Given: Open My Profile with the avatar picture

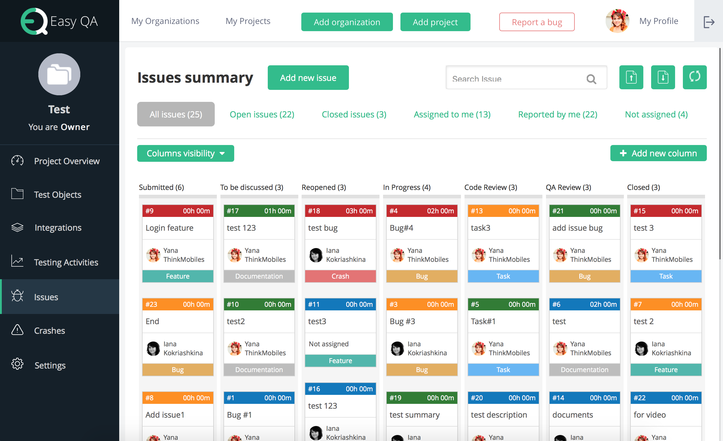Looking at the screenshot, I should [x=618, y=21].
